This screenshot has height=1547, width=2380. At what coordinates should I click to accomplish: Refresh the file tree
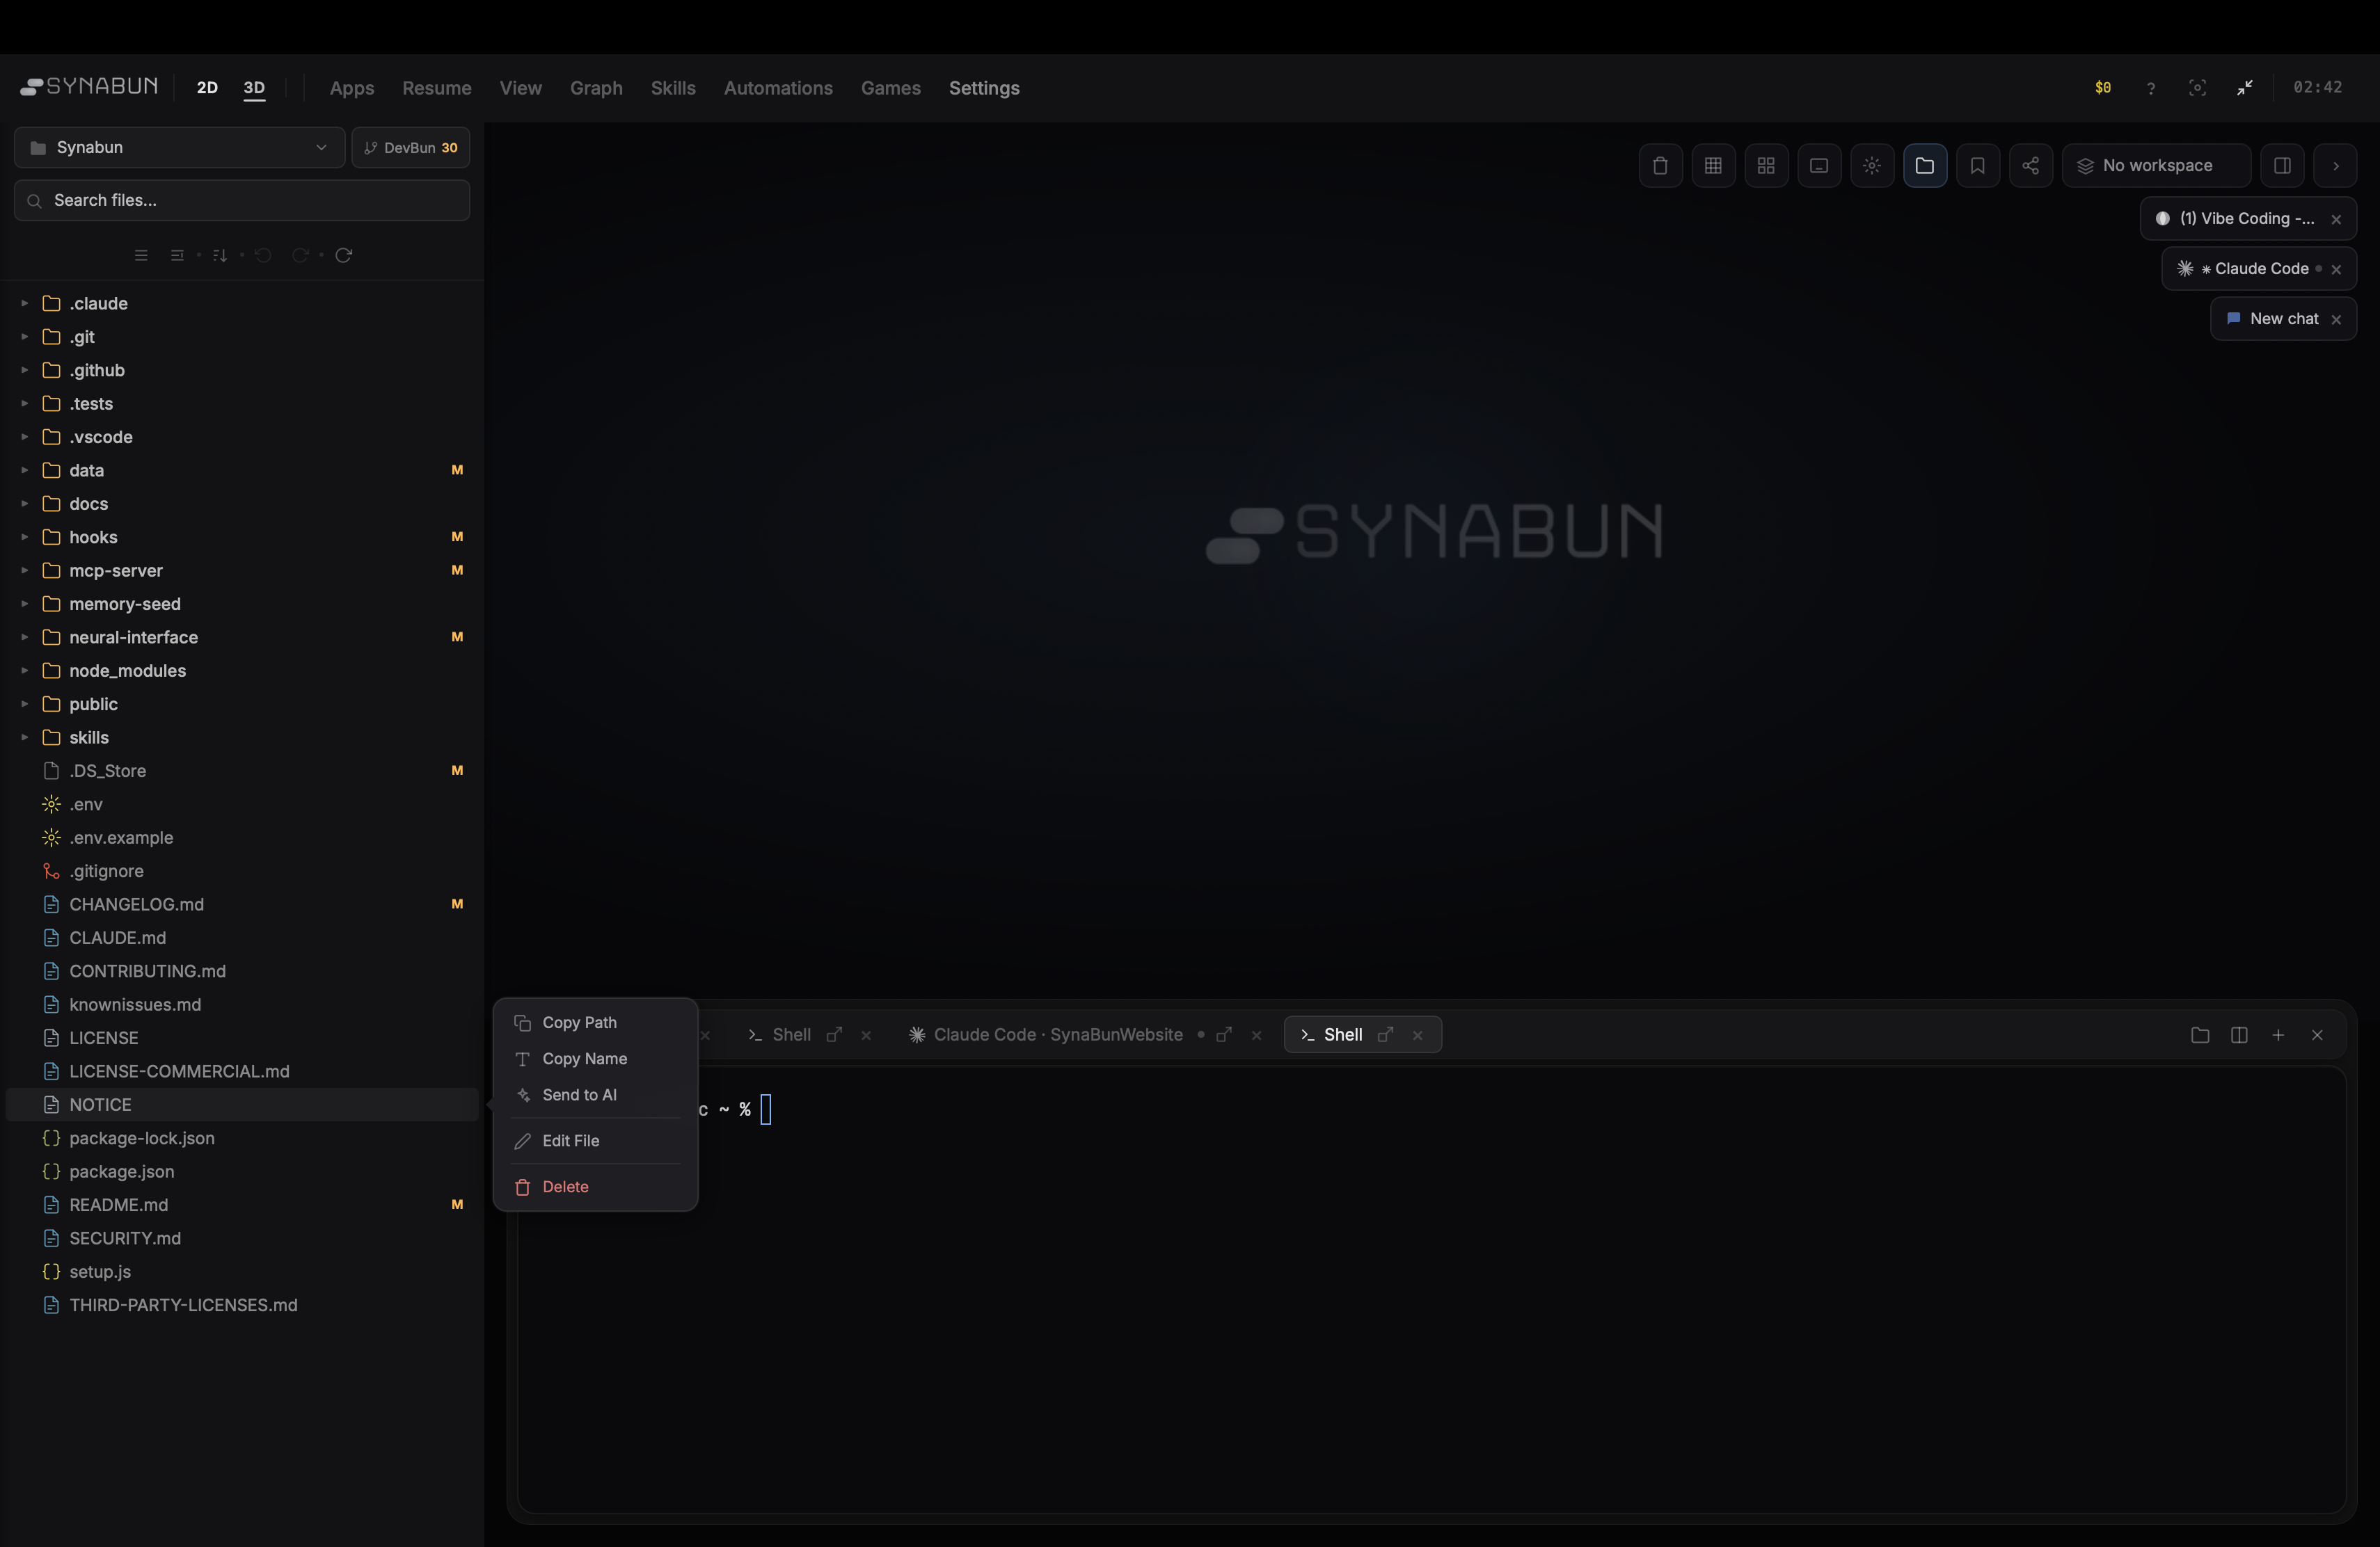[344, 255]
